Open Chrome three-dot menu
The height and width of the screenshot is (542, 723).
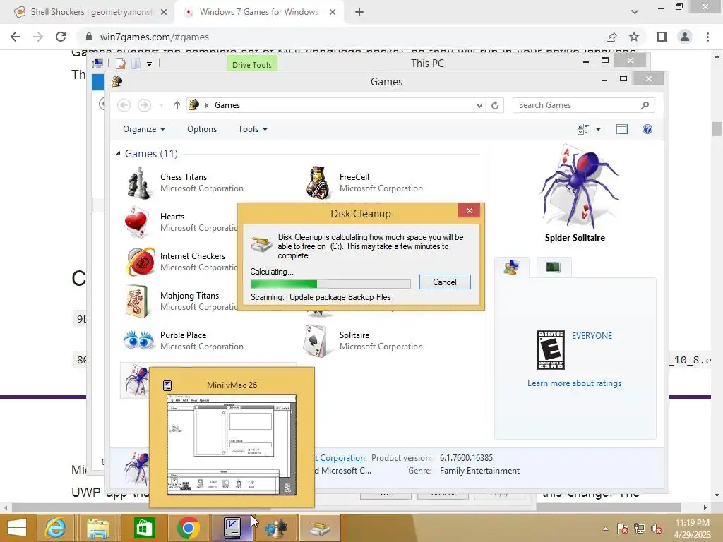tap(707, 37)
